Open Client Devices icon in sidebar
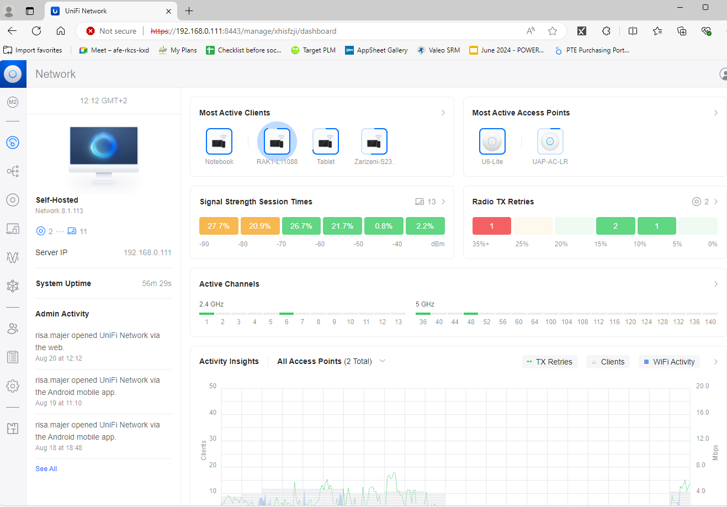The height and width of the screenshot is (507, 727). click(x=13, y=228)
